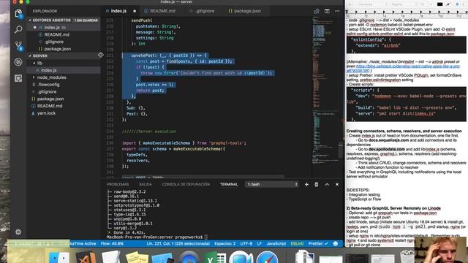Open Stickies from the Dock

pyautogui.click(x=137, y=257)
